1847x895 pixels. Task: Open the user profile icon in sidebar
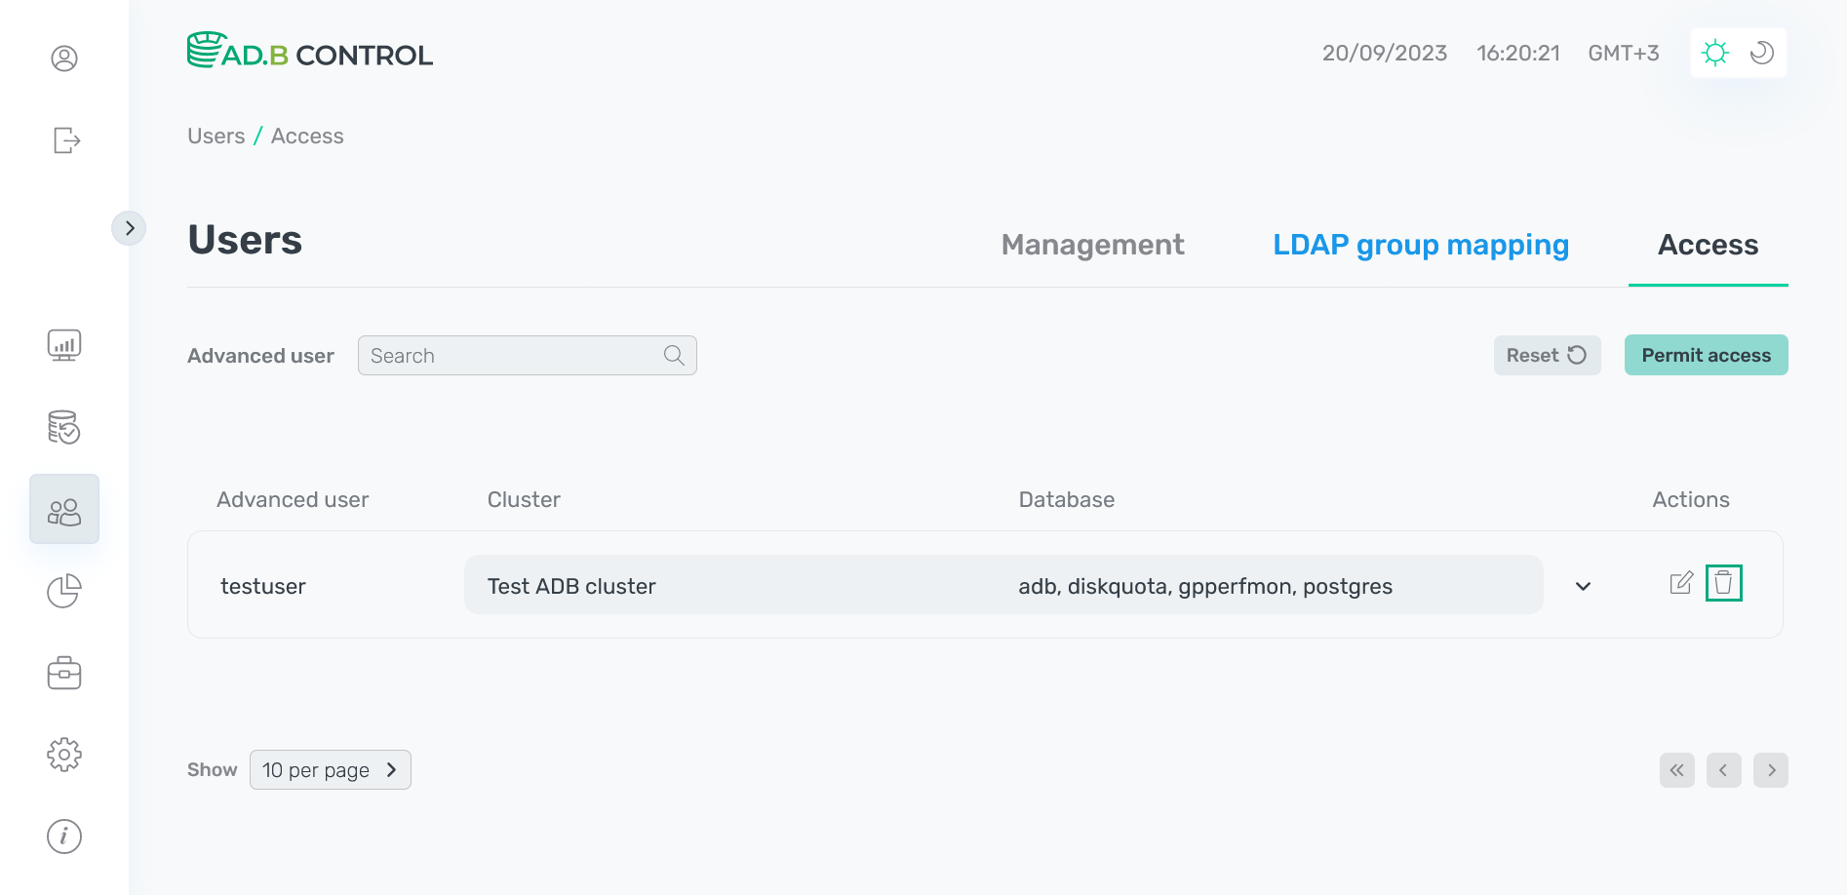64,58
